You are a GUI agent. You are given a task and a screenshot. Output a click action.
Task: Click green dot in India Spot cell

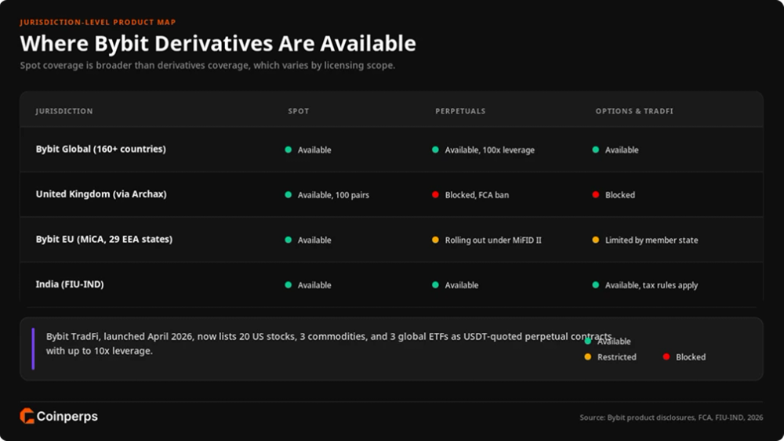pyautogui.click(x=288, y=284)
